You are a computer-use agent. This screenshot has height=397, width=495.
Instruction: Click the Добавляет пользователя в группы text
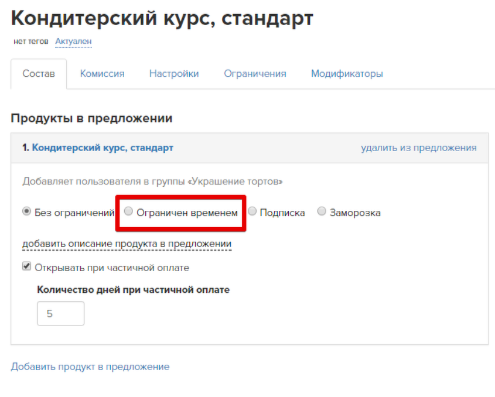tap(152, 182)
